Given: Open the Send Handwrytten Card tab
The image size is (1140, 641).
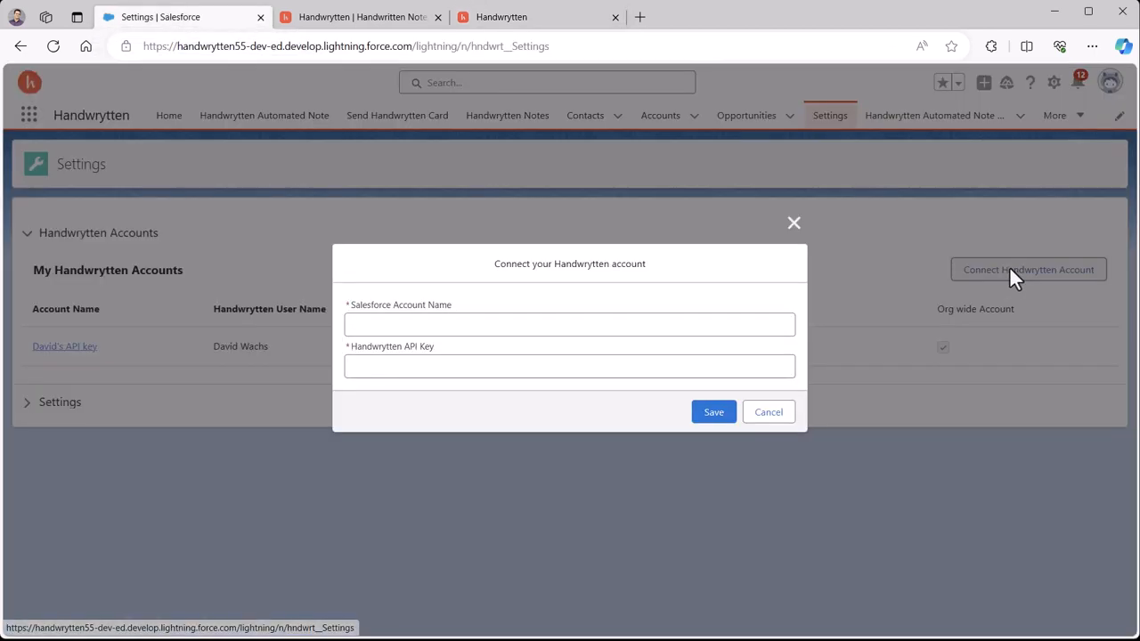Looking at the screenshot, I should click(397, 116).
